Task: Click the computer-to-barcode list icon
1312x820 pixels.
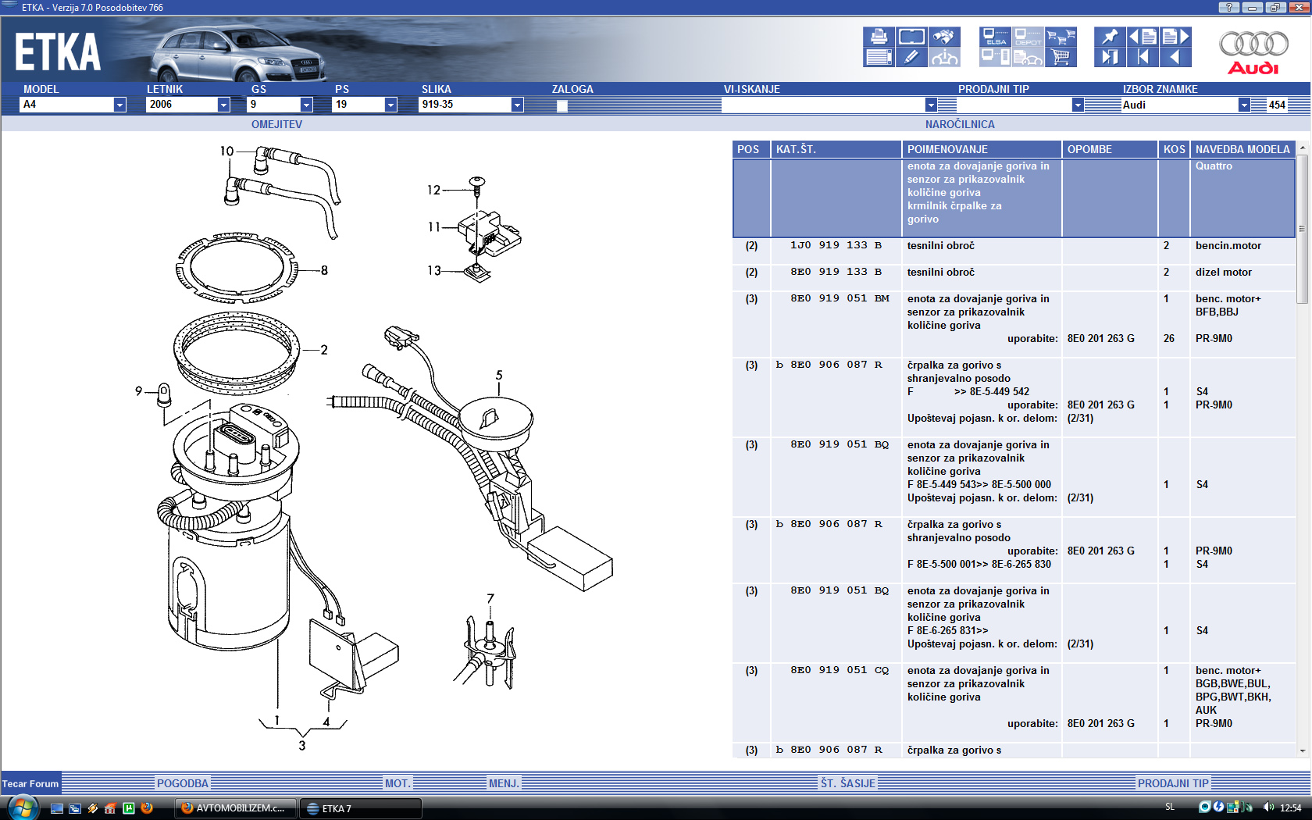Action: point(996,57)
